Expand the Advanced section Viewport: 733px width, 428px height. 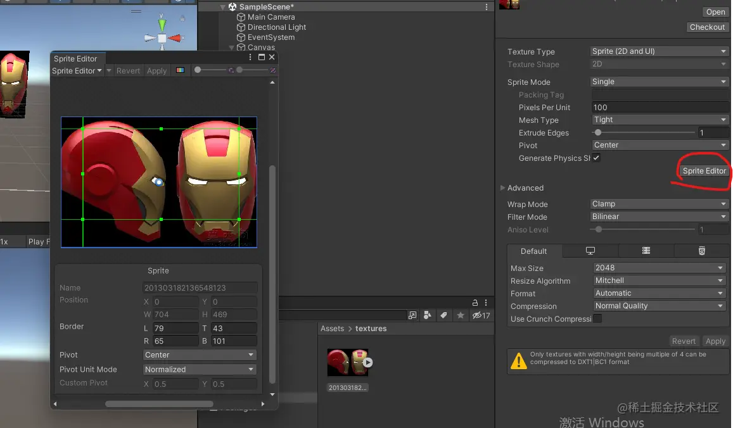[502, 188]
